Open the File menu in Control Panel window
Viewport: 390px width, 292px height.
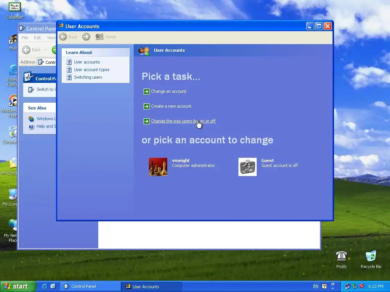pos(25,38)
